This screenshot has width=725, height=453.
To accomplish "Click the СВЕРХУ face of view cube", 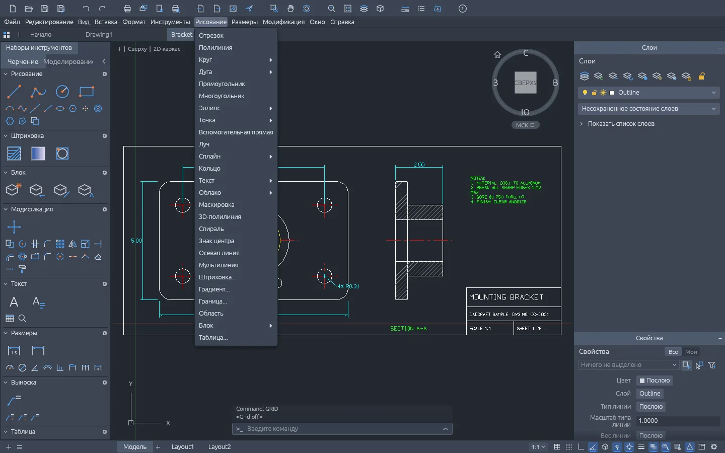I will pos(525,83).
